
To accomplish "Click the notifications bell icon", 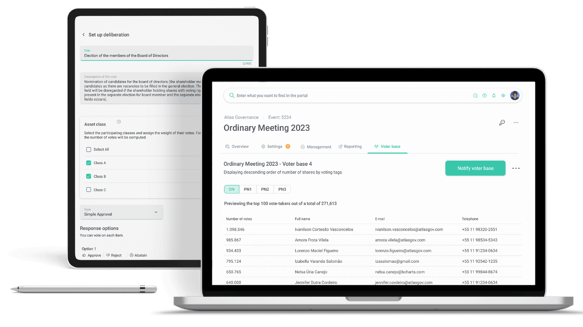I will 493,95.
